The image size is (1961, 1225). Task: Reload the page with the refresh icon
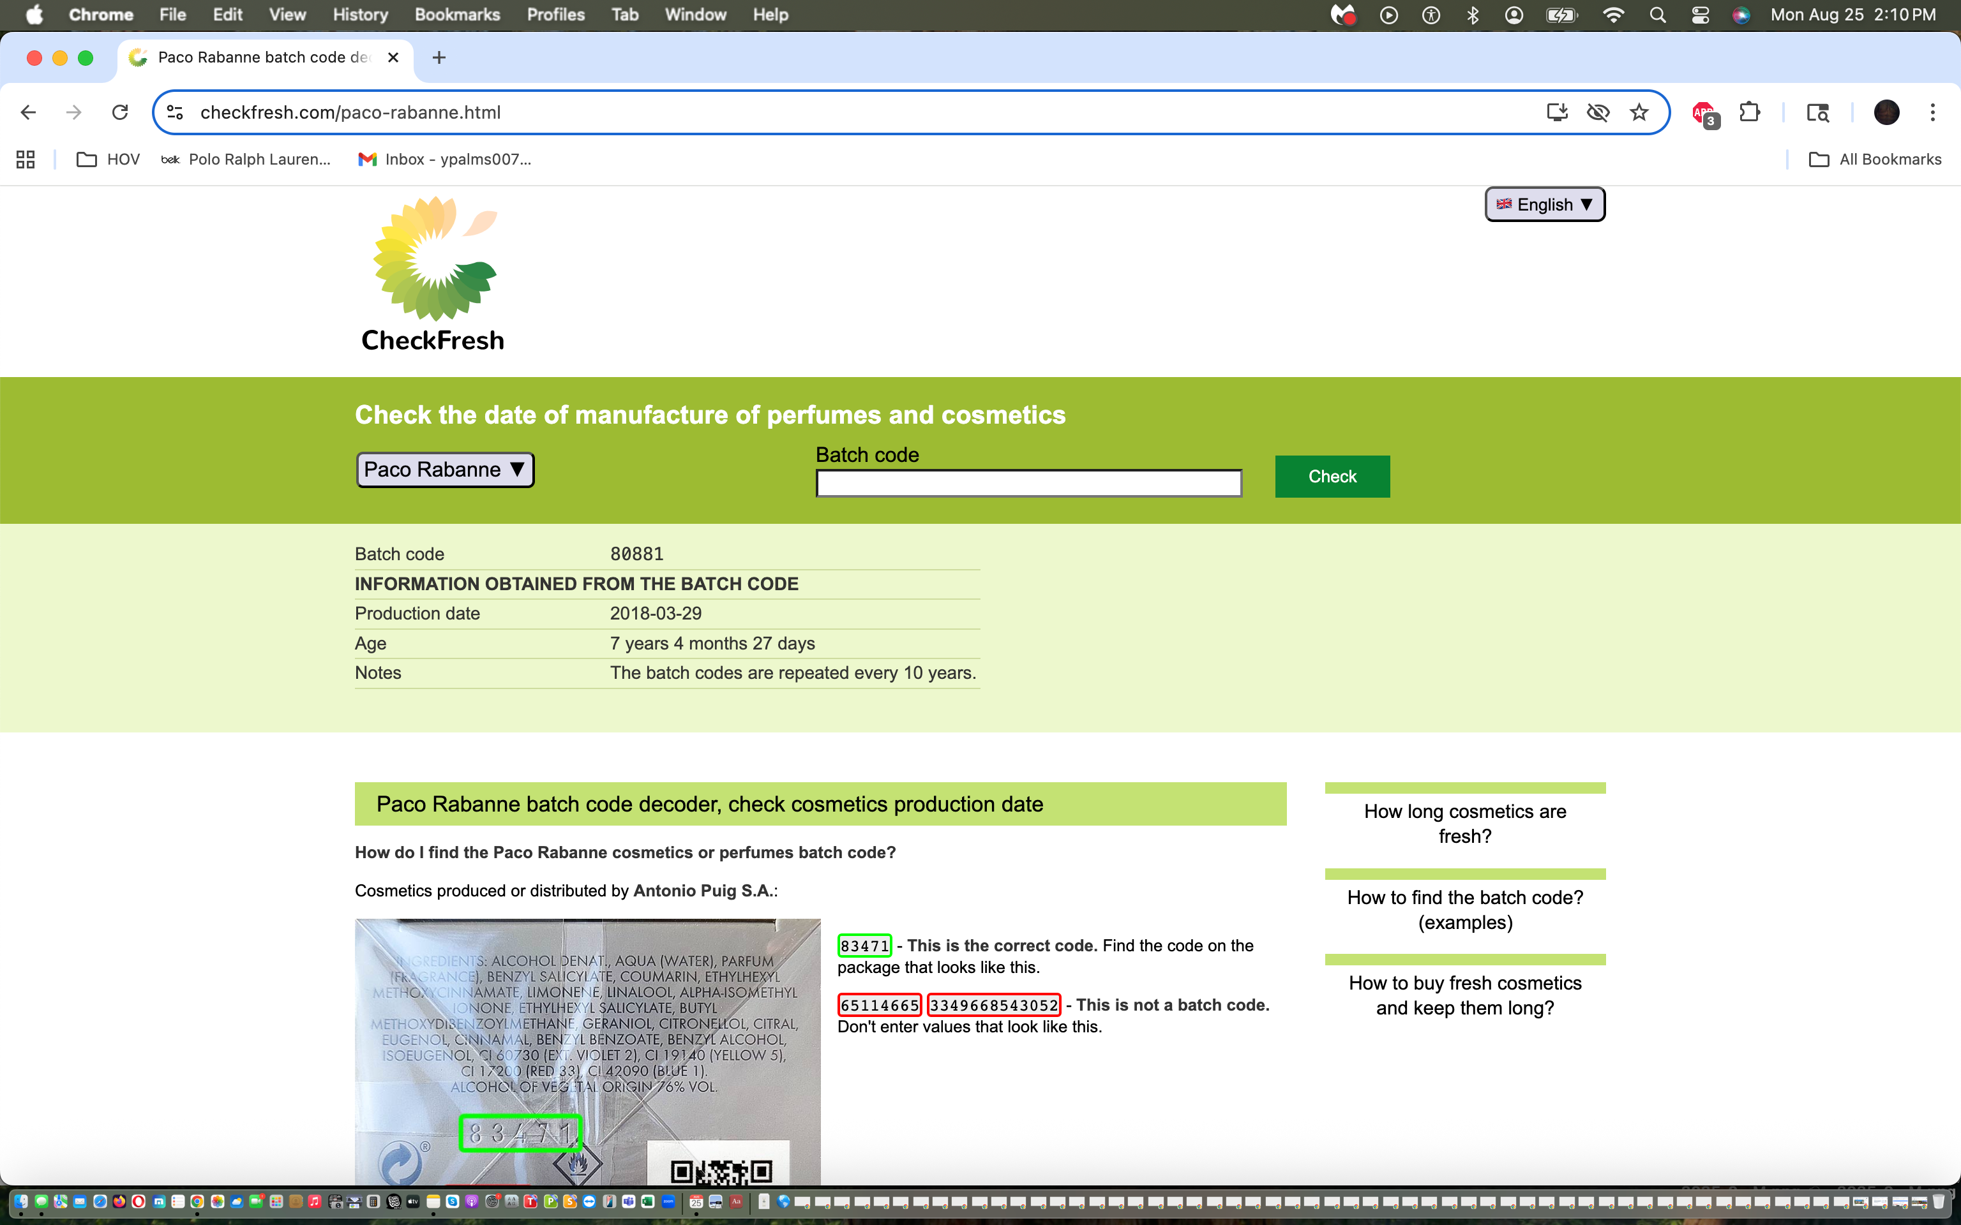click(120, 113)
